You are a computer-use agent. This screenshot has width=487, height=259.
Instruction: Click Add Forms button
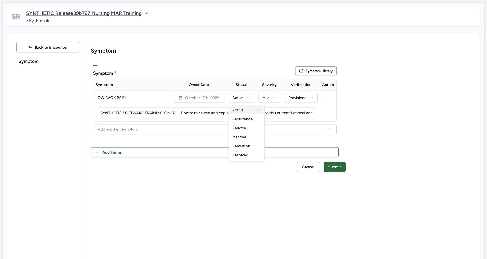click(214, 152)
